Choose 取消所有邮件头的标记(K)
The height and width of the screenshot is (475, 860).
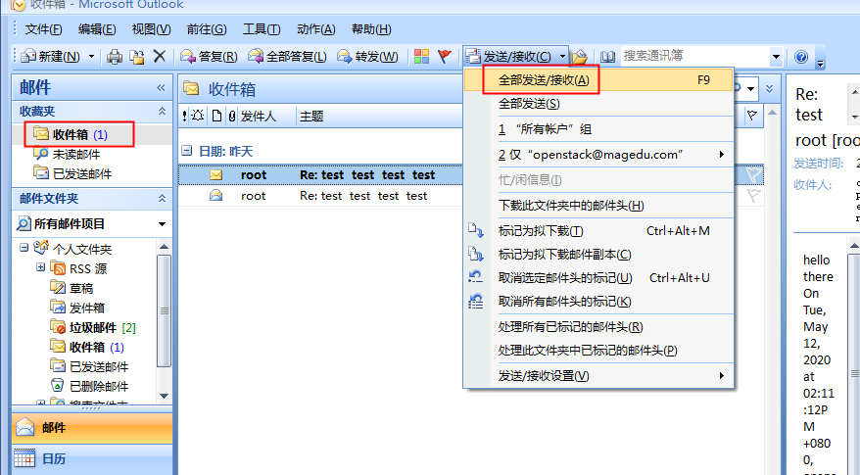[x=598, y=302]
